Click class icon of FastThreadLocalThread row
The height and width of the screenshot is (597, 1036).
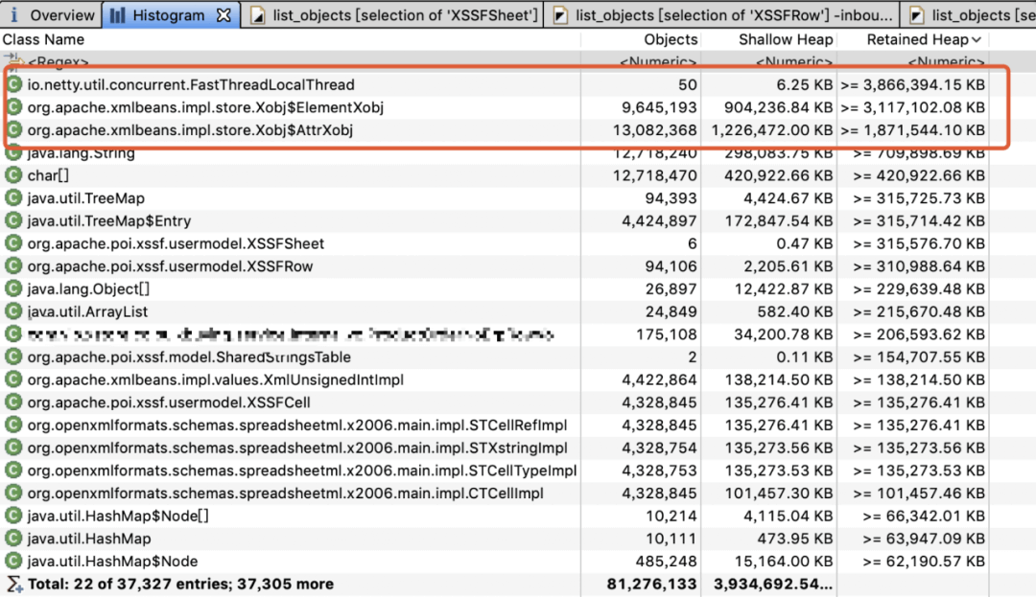click(x=13, y=84)
